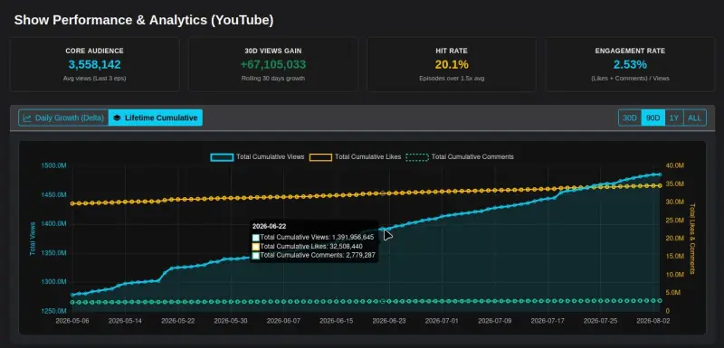Viewport: 724px width, 348px height.
Task: Click the 1500.0M left axis label
Action: point(55,165)
